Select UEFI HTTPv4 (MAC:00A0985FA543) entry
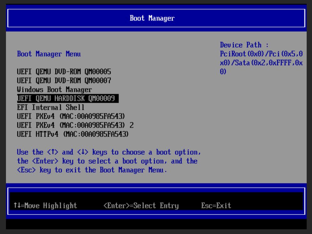The height and width of the screenshot is (234, 312). [73, 134]
